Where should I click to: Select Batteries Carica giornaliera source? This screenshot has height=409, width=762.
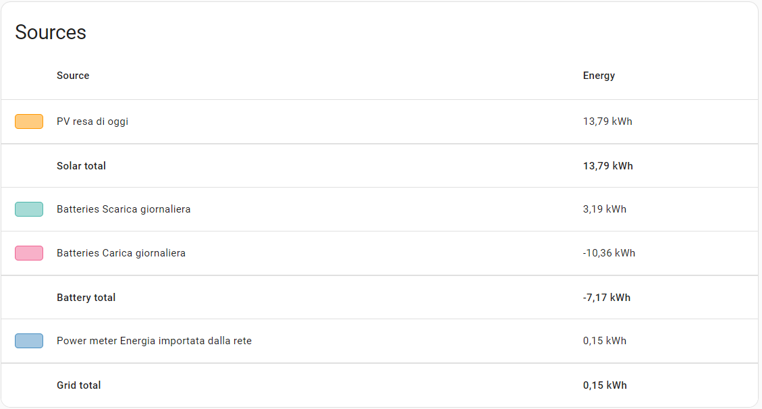[x=121, y=253]
